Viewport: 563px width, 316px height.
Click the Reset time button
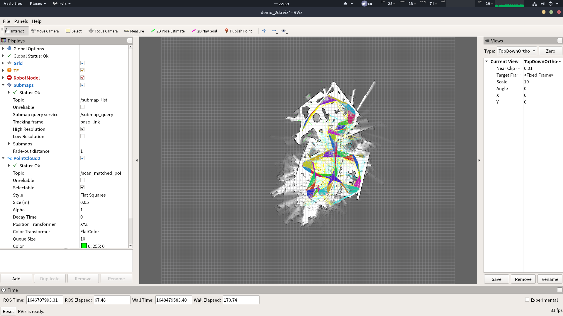pos(8,311)
